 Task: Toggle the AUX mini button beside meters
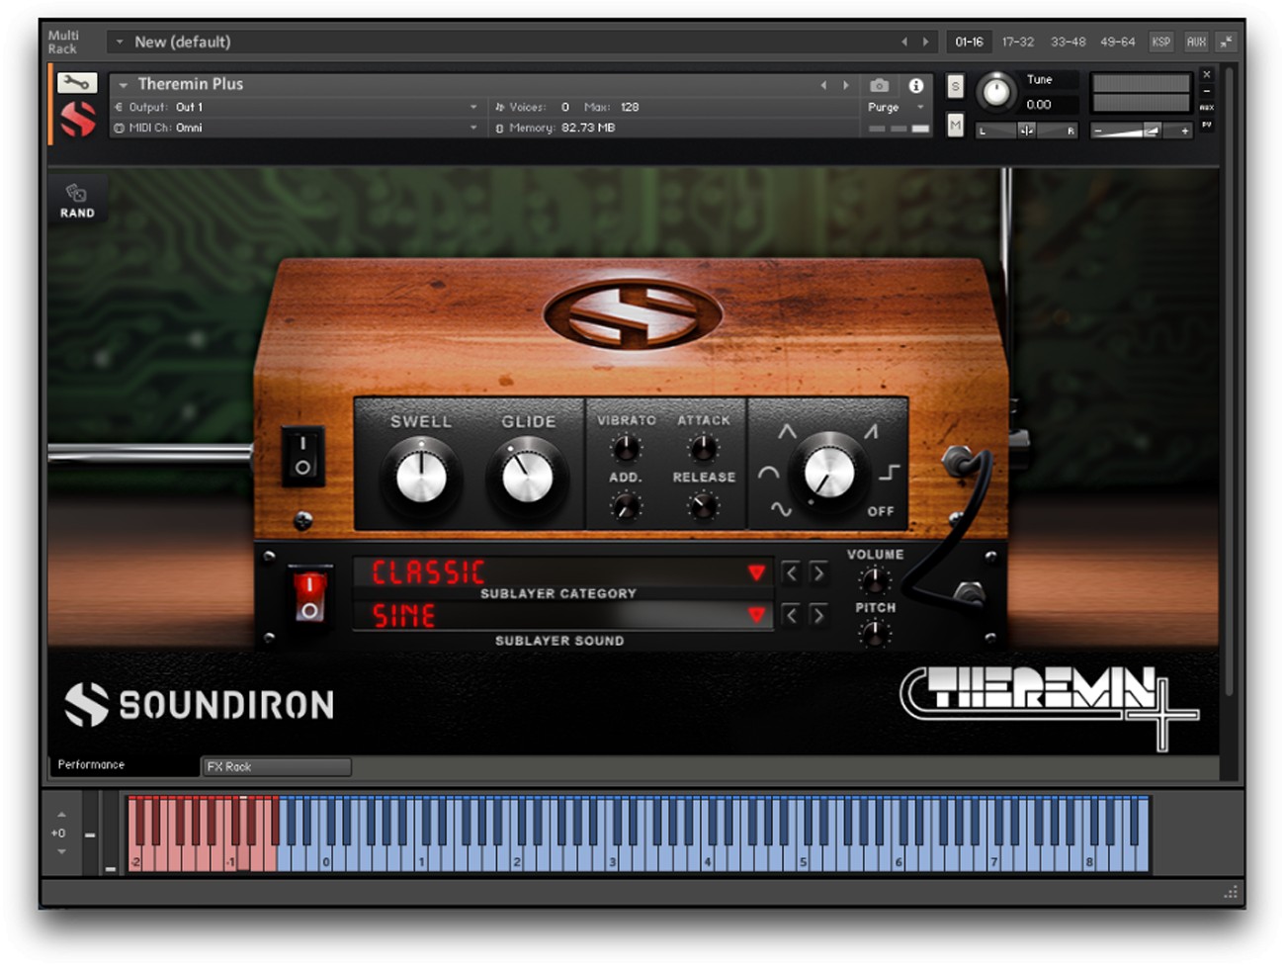click(x=1207, y=108)
